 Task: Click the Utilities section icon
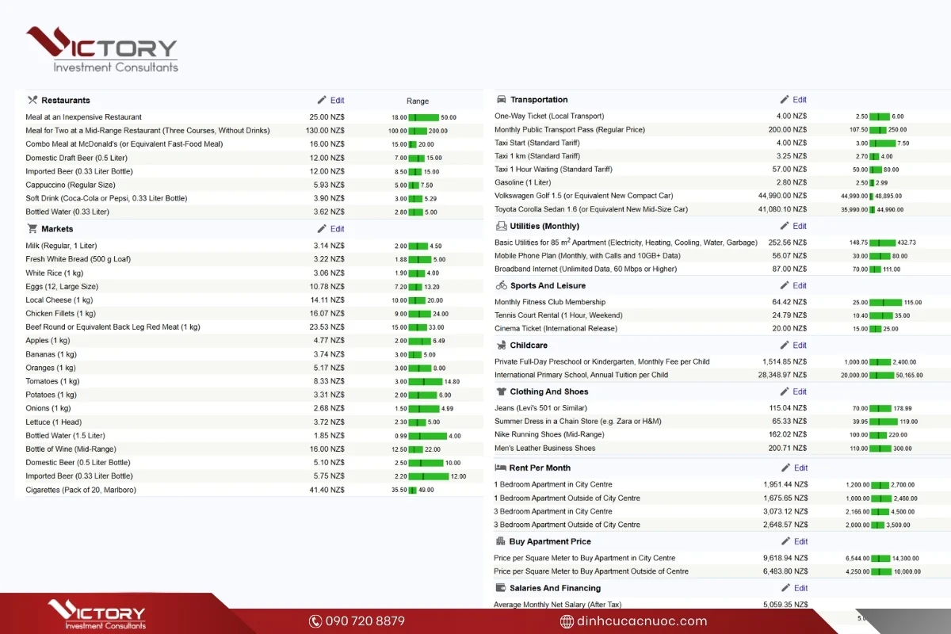(x=502, y=227)
